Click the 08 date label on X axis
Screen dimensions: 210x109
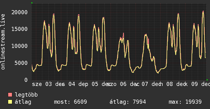[x=170, y=84]
